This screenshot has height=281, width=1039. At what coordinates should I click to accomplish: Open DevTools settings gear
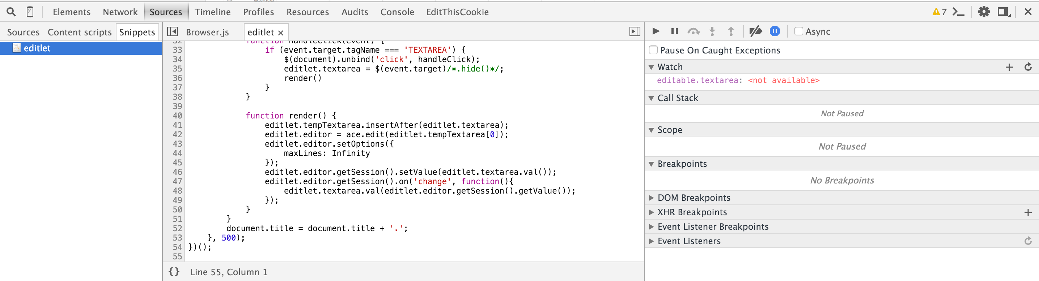[x=984, y=12]
